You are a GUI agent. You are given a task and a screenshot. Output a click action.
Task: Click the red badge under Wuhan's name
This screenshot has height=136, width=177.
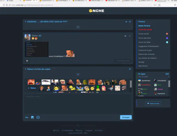36,39
